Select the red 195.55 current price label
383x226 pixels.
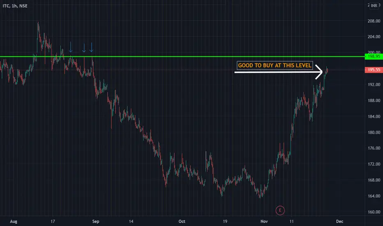[x=374, y=70]
